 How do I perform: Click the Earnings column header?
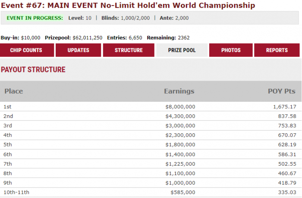[x=179, y=91]
